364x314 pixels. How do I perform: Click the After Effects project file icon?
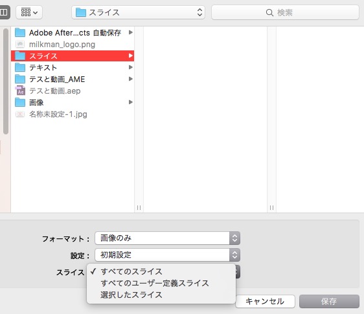pyautogui.click(x=20, y=90)
